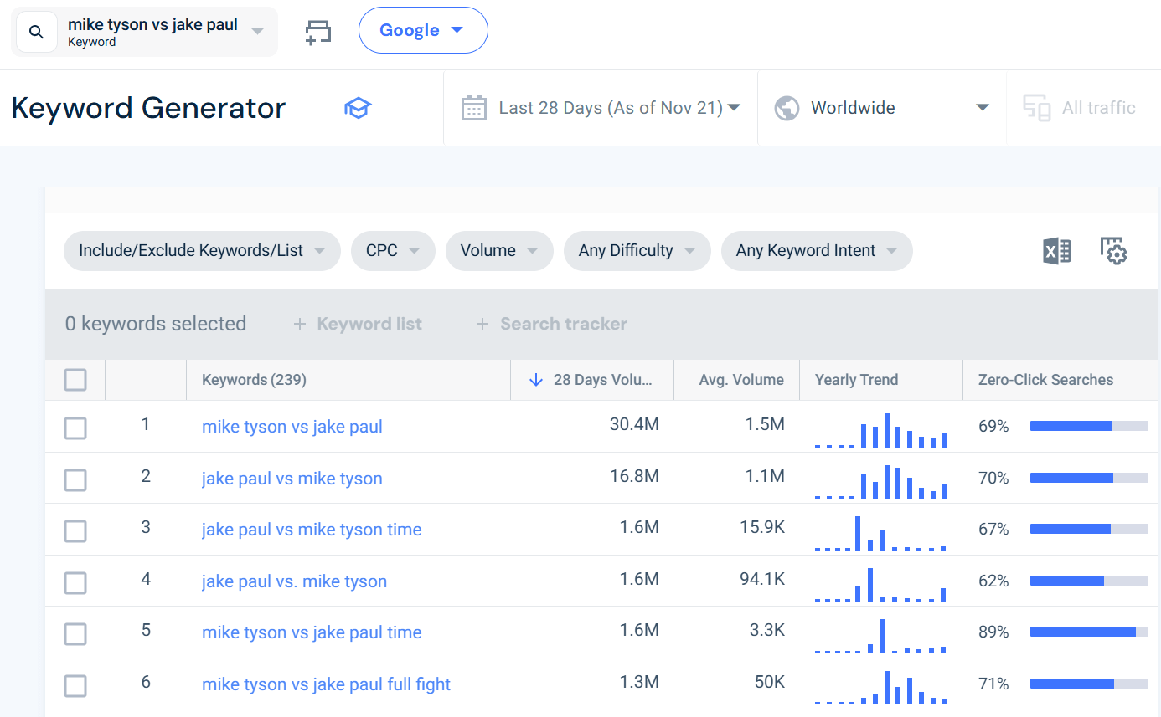Toggle the select-all checkbox in the table header
Viewport: 1161px width, 717px height.
[x=75, y=379]
